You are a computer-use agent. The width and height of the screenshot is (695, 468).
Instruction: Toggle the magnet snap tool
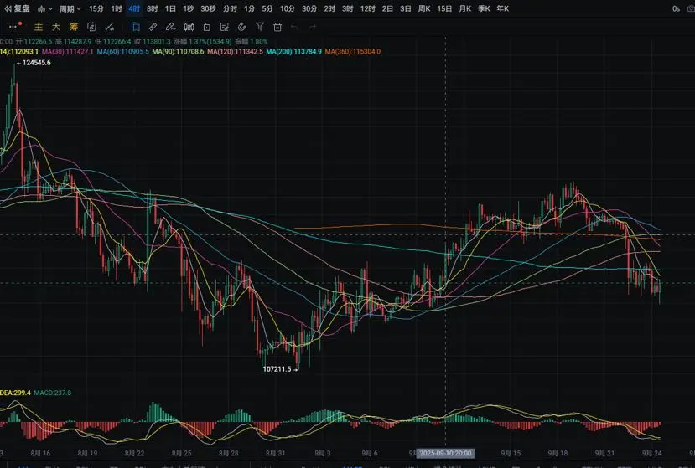[242, 27]
